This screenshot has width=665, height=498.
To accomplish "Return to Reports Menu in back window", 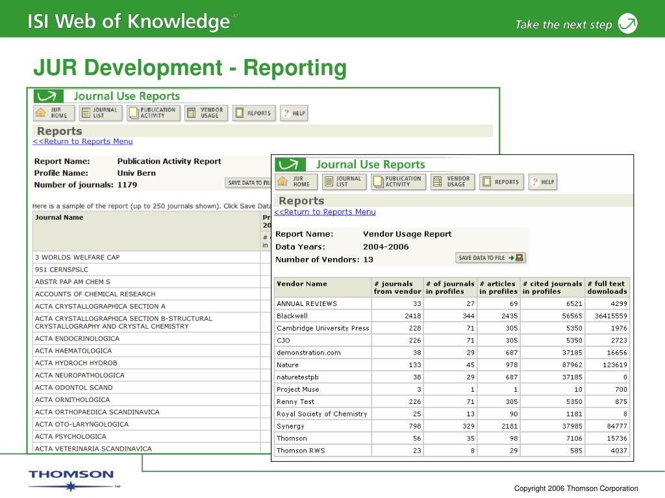I will tap(82, 141).
